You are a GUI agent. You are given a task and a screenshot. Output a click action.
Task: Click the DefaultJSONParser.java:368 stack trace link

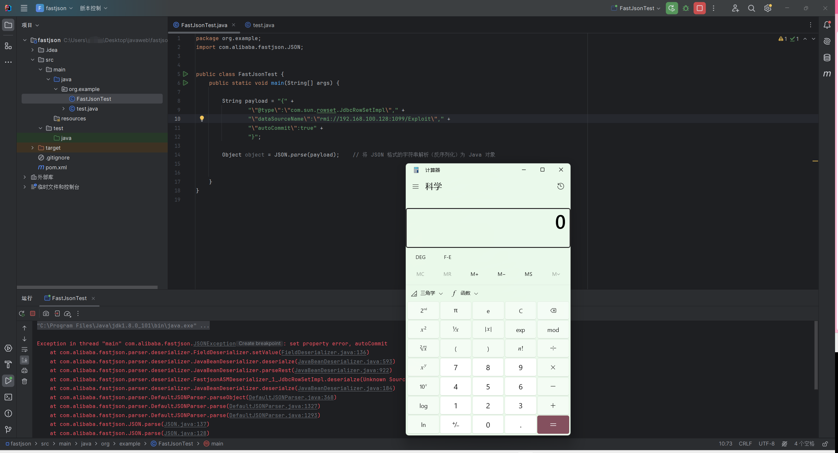[x=291, y=397]
